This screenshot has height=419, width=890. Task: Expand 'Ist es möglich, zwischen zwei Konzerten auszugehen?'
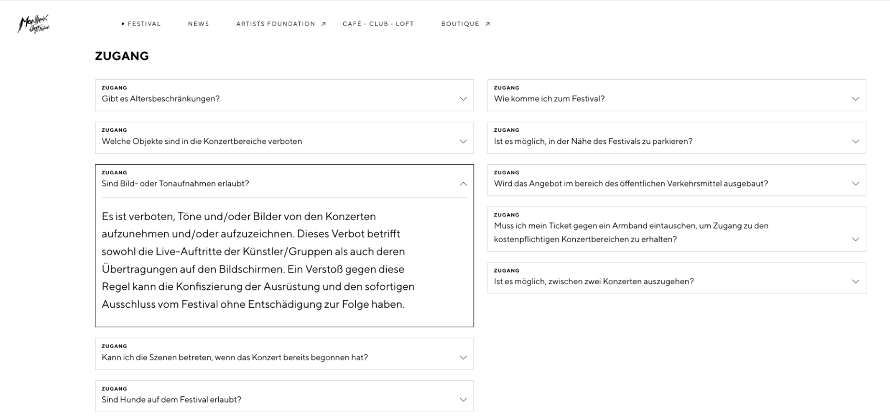click(594, 281)
